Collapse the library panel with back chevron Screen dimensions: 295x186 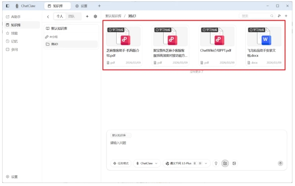[x=48, y=17]
